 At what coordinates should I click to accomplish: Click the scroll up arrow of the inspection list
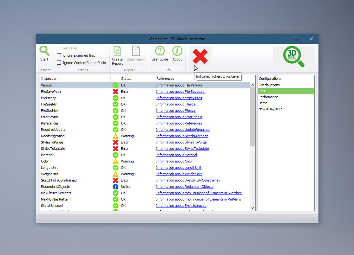click(x=252, y=85)
